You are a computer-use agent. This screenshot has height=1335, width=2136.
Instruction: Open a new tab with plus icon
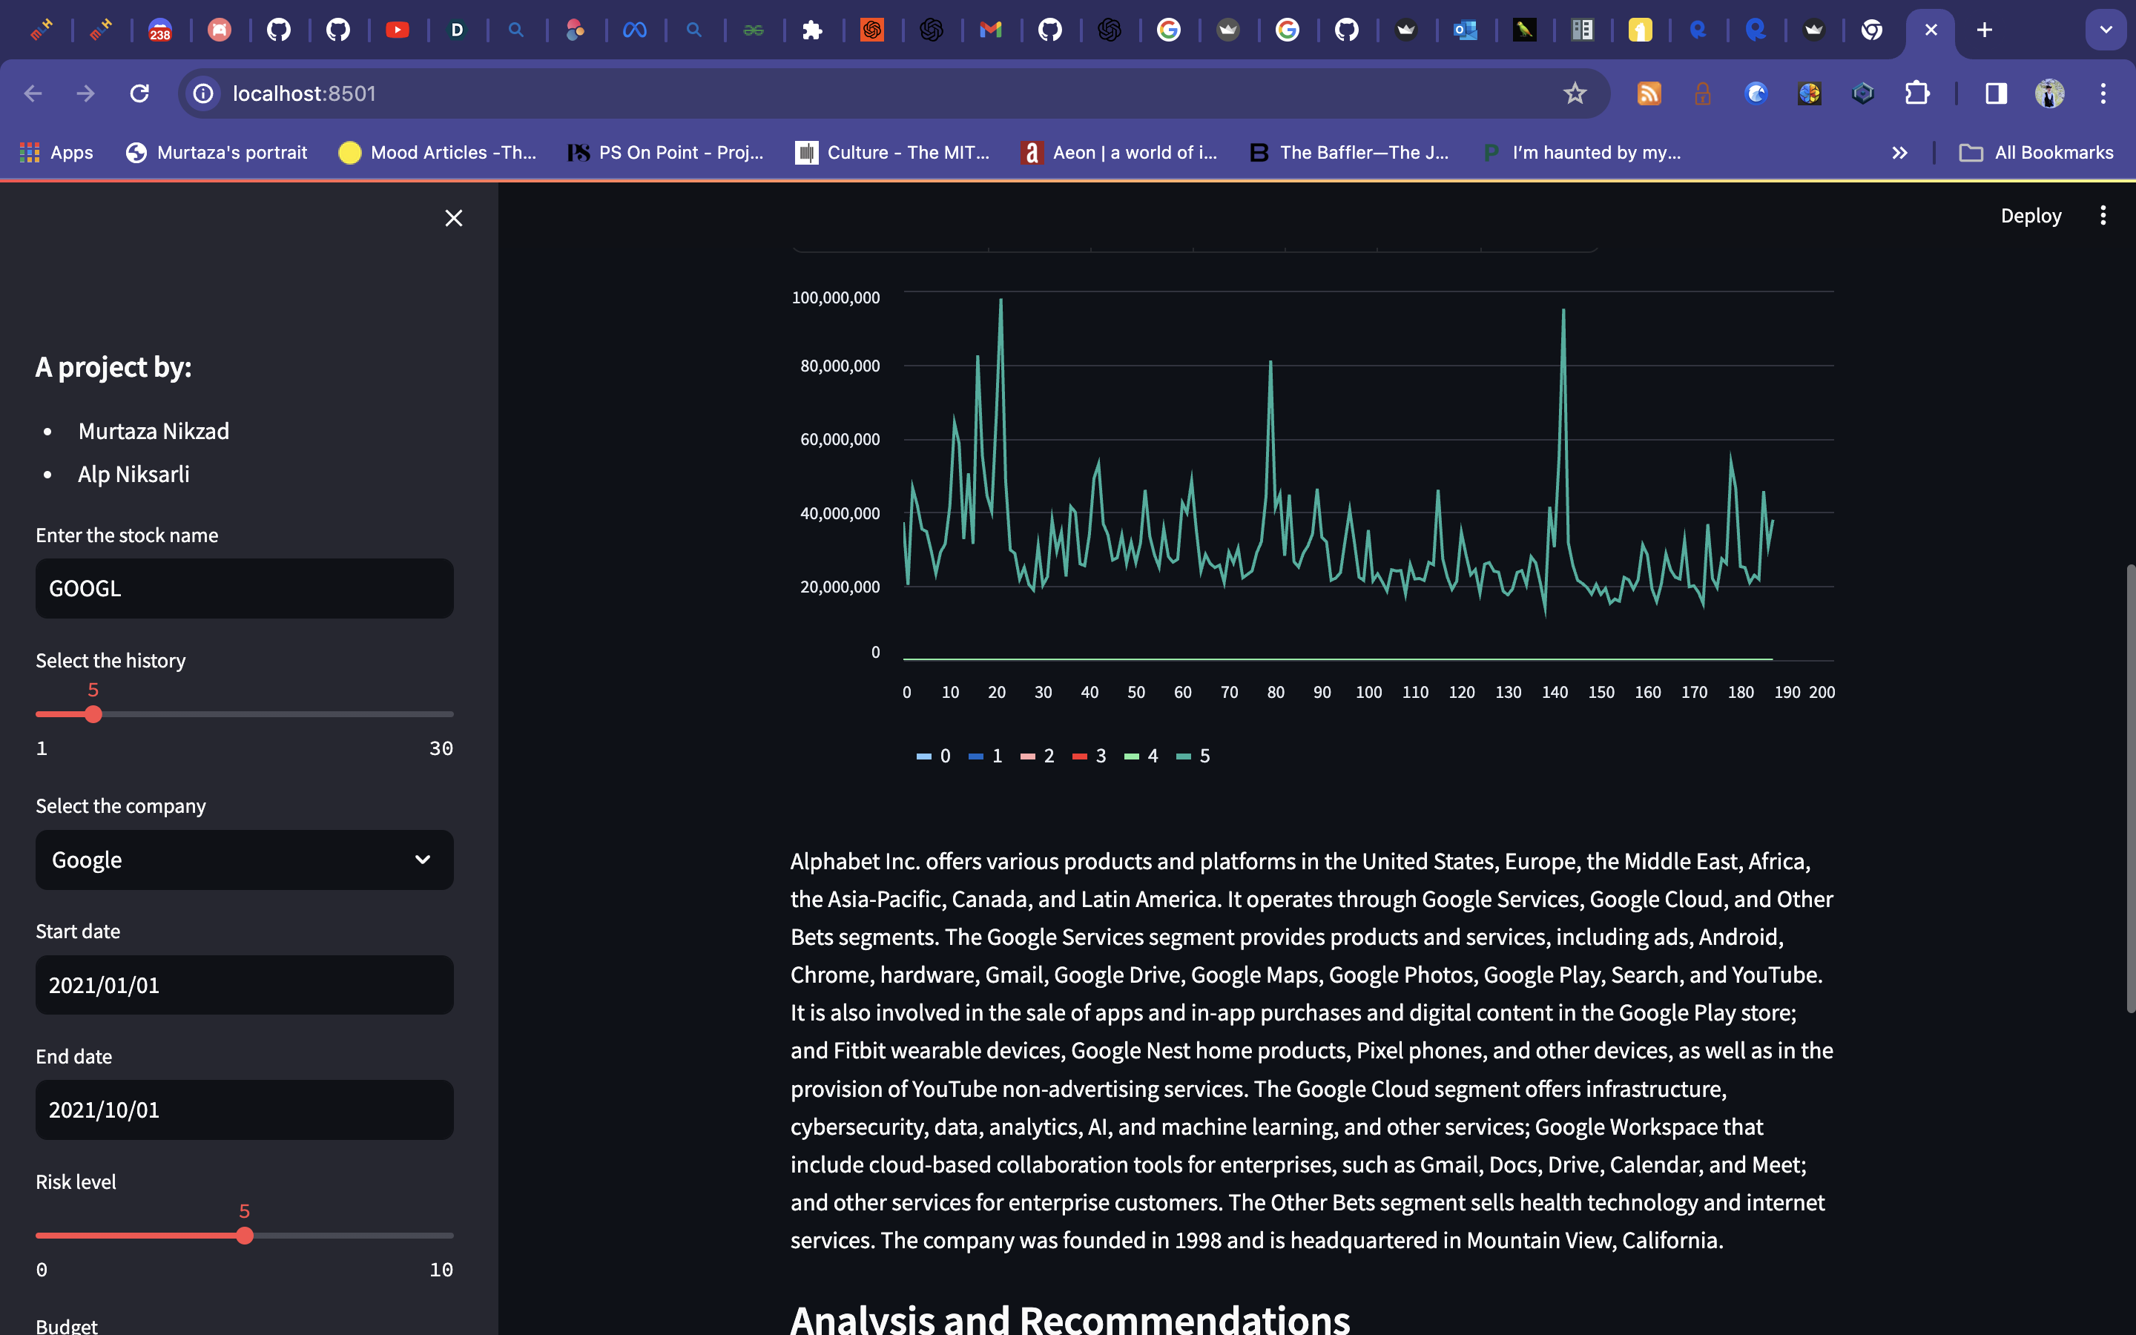[1984, 30]
